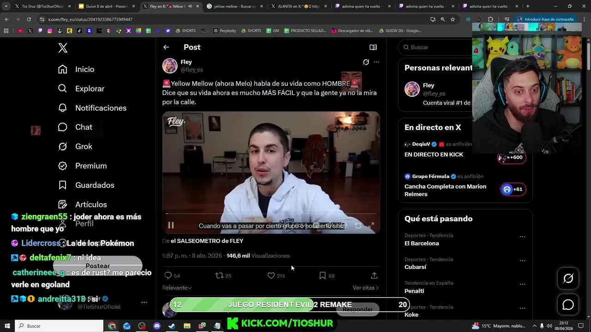591x332 pixels.
Task: Reload the page
Action: click(29, 19)
